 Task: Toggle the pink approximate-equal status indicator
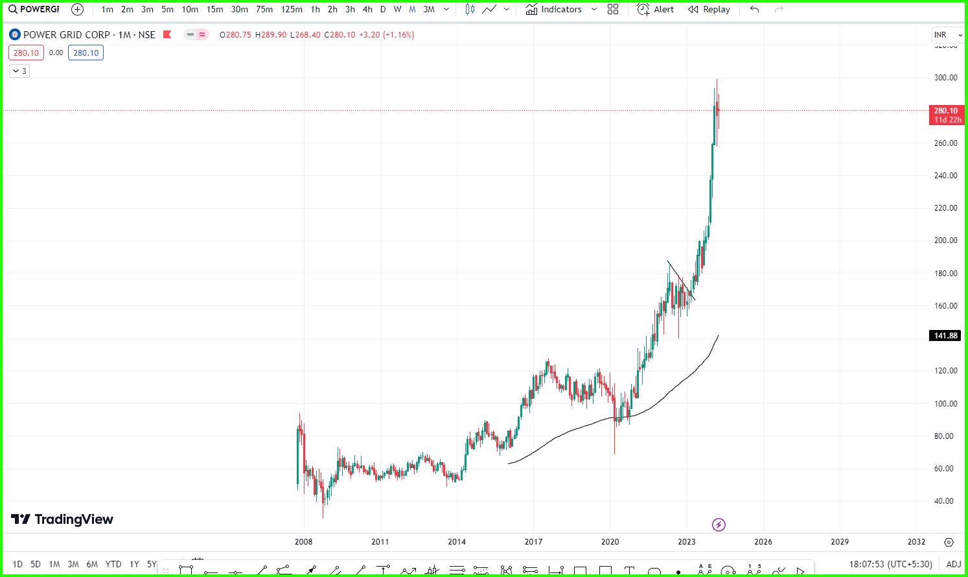point(203,34)
